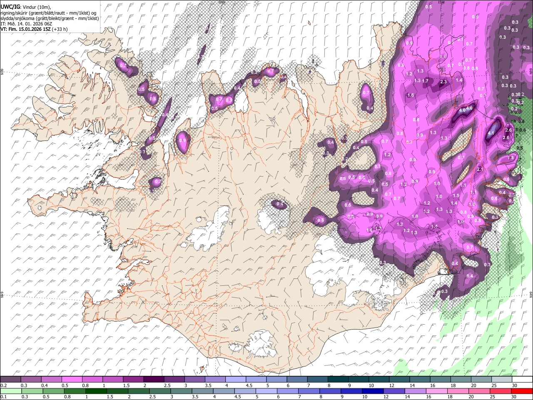Click the darkest green 1 swatch in lower legend
The height and width of the screenshot is (400, 533).
pos(92,391)
